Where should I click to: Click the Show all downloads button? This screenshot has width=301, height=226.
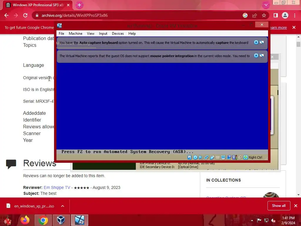(x=279, y=206)
